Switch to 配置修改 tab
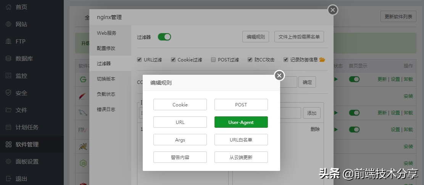 click(110, 48)
